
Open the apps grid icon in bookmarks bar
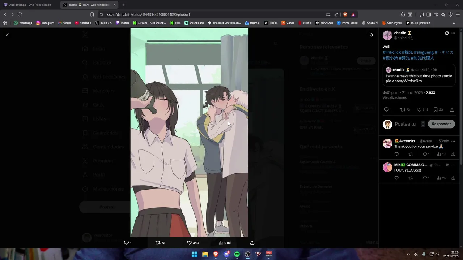5,23
